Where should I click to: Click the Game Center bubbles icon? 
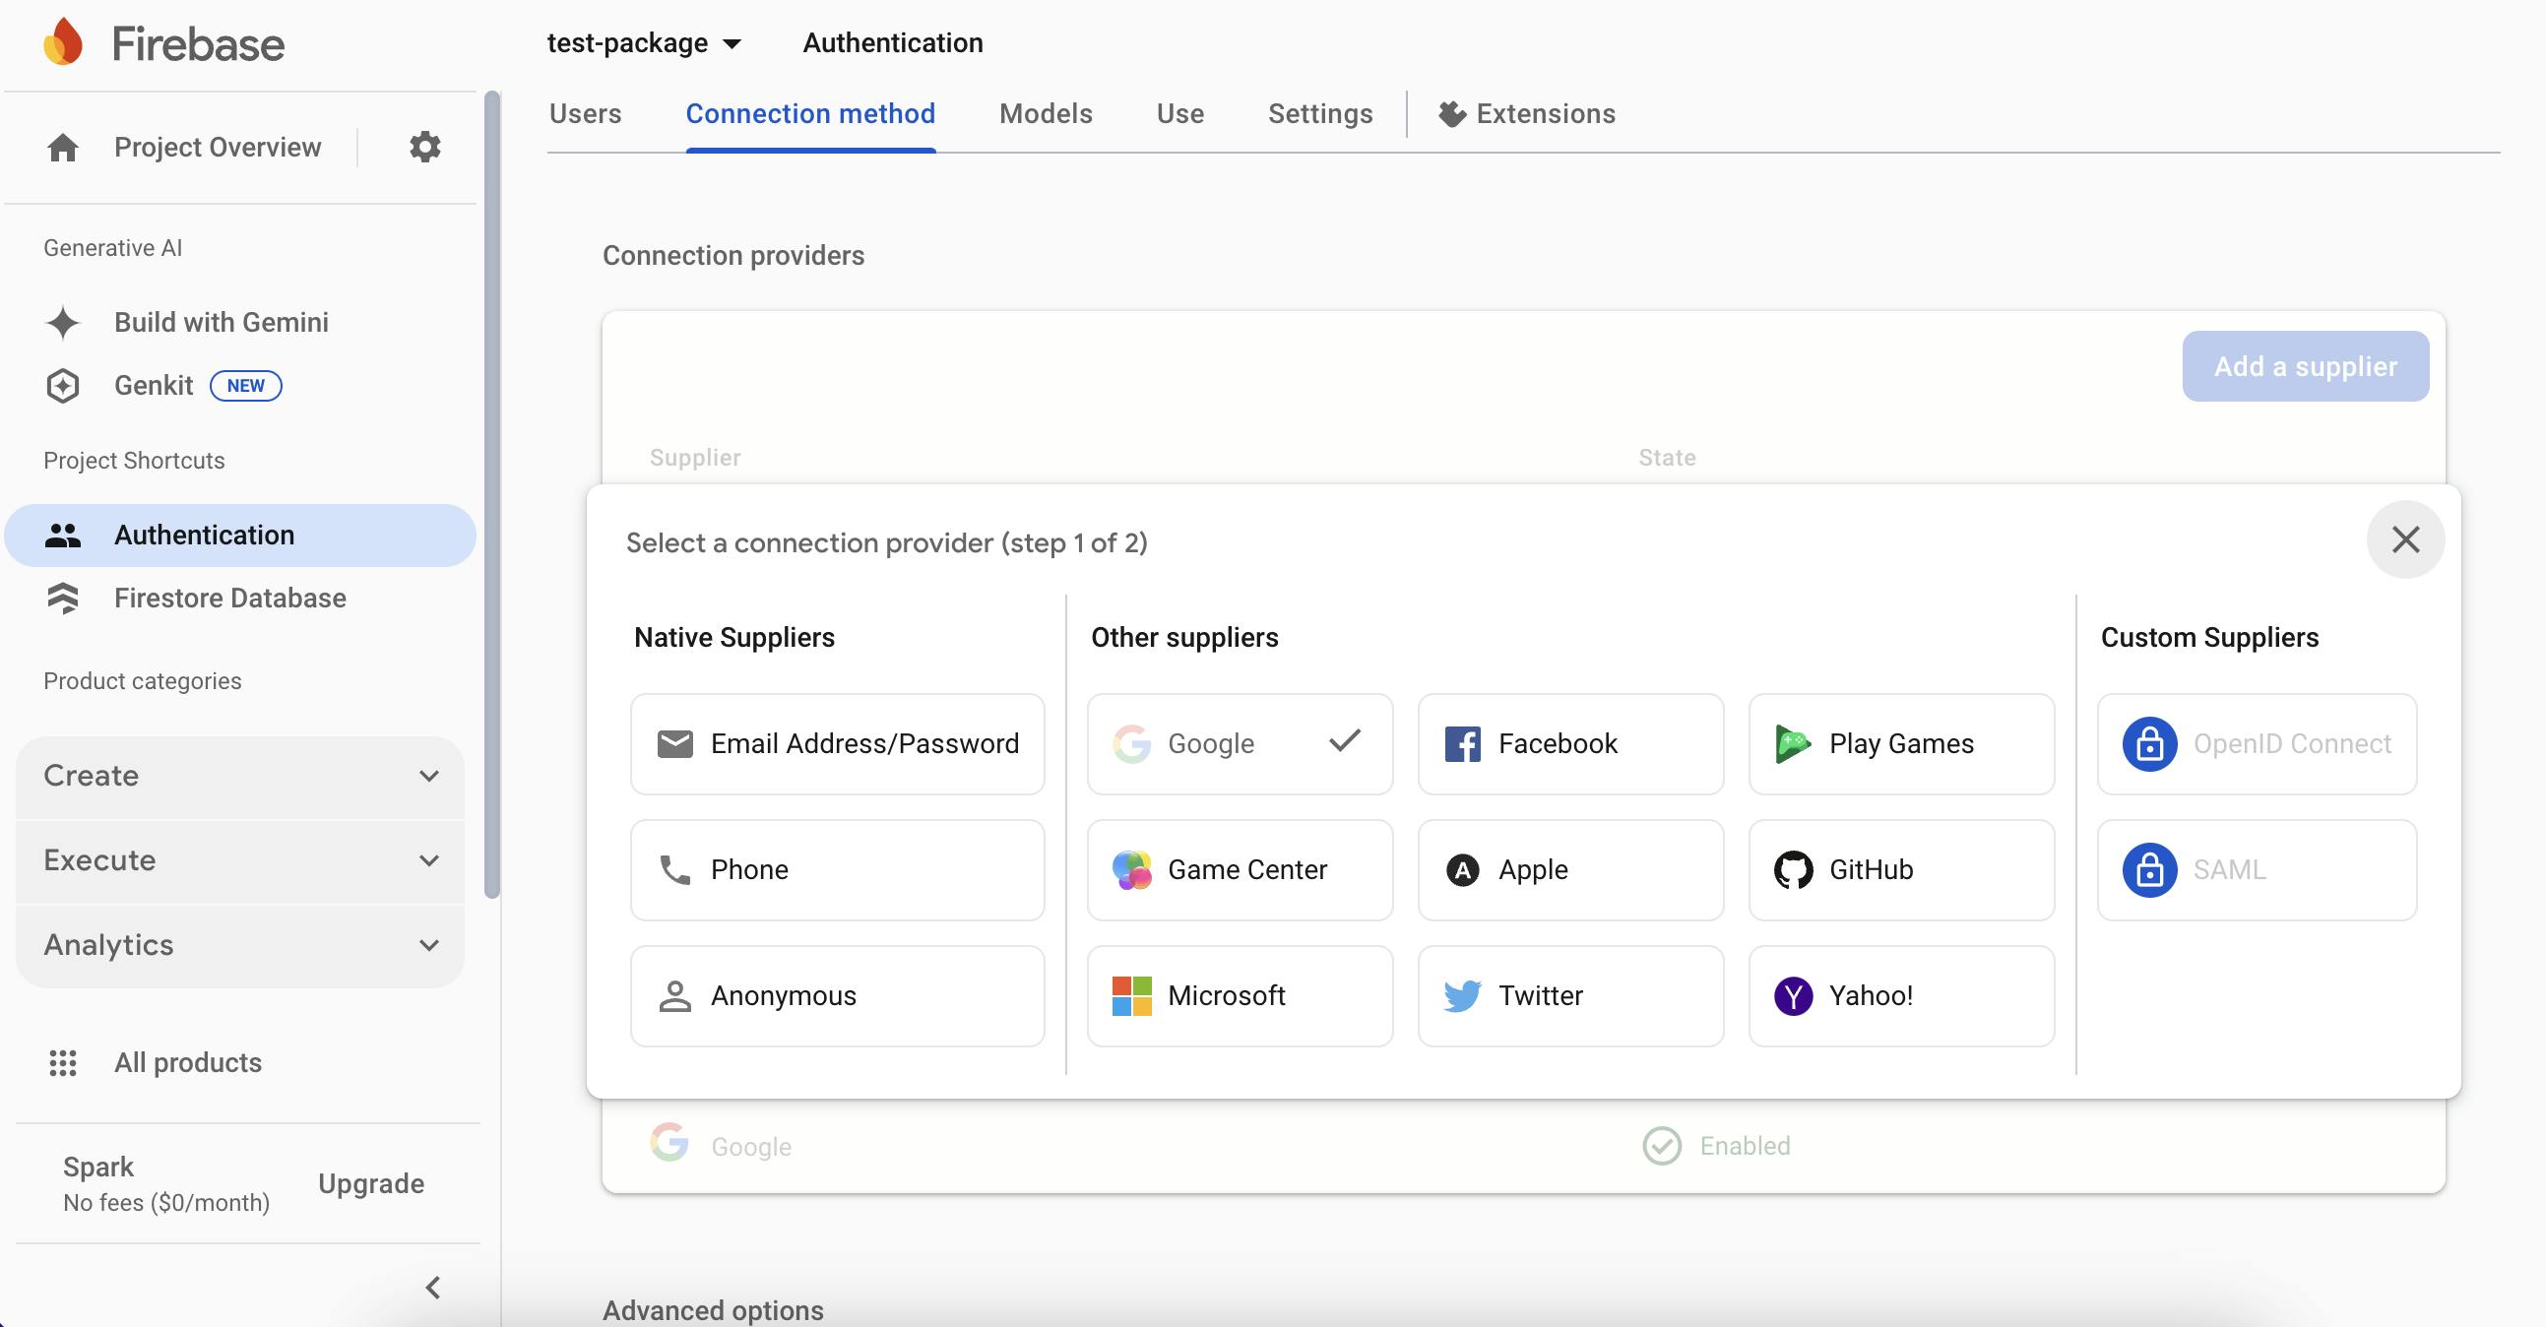coord(1131,869)
